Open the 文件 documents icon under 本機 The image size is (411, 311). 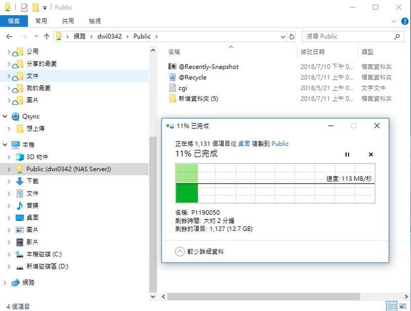tap(20, 193)
